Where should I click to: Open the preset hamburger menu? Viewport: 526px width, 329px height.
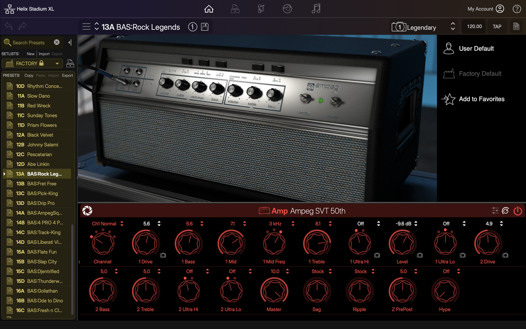click(x=86, y=27)
